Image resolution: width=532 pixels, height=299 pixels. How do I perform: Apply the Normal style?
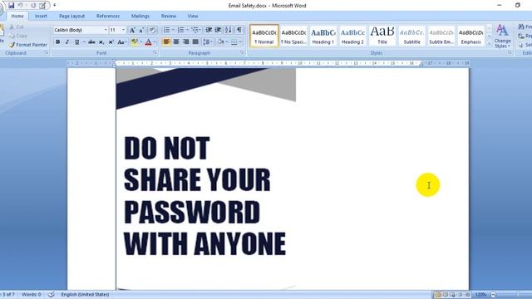click(264, 36)
